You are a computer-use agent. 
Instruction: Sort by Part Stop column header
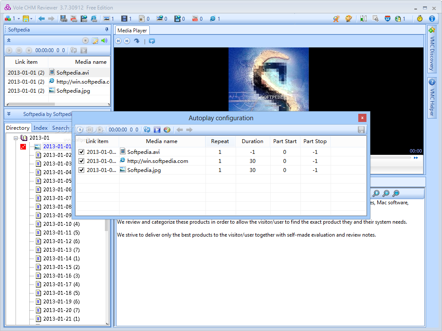pyautogui.click(x=315, y=141)
